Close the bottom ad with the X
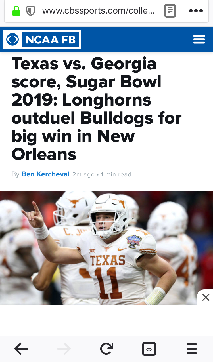This screenshot has width=213, height=362. pos(206,297)
